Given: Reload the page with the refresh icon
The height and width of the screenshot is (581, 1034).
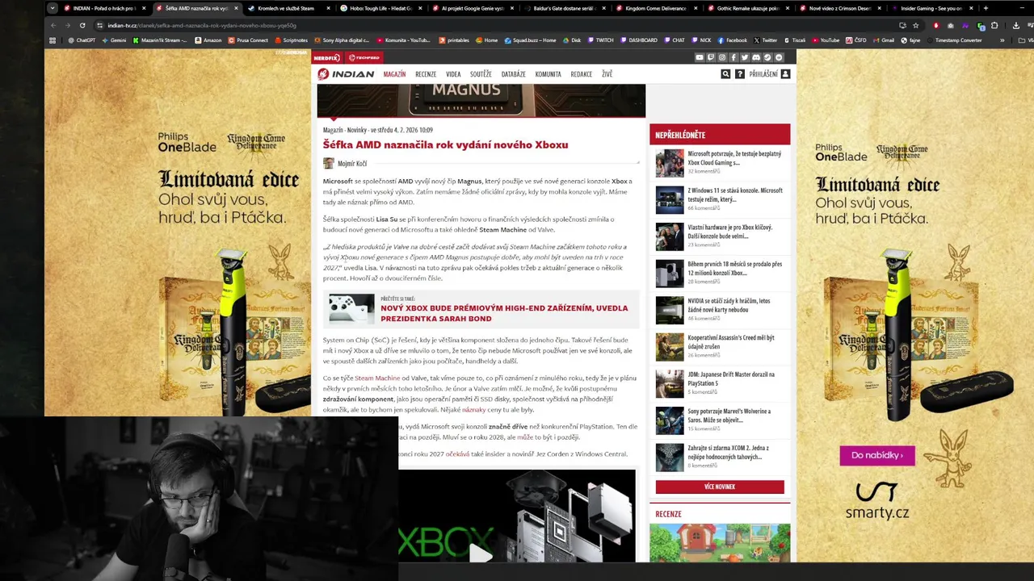Looking at the screenshot, I should [82, 25].
